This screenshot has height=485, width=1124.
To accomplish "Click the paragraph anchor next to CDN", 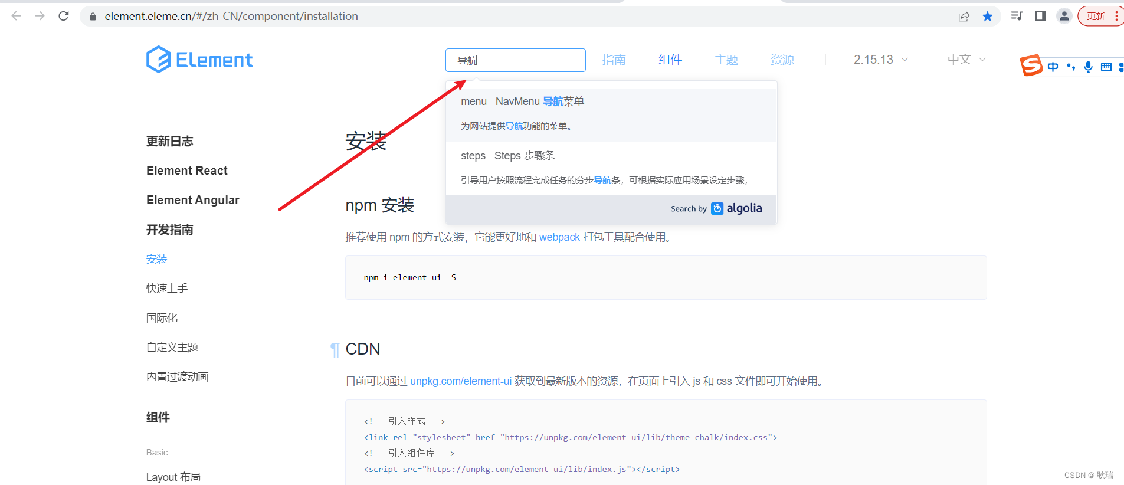I will tap(335, 350).
